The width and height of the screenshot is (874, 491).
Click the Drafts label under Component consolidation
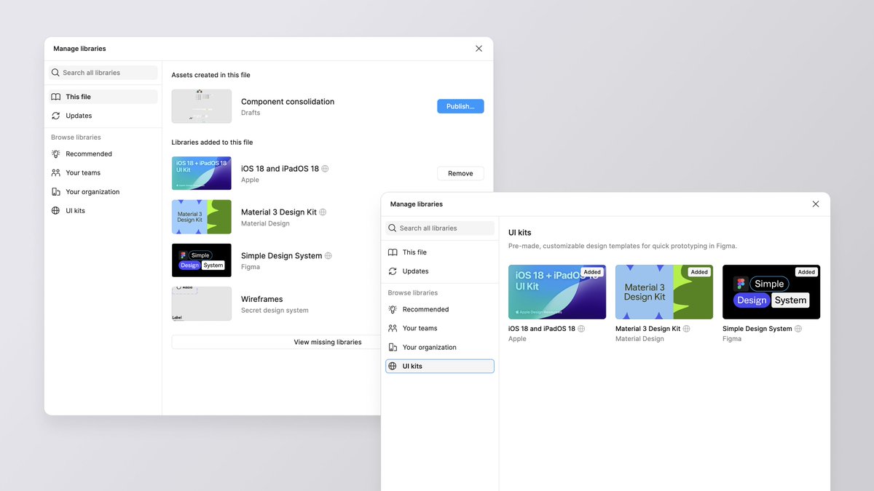(x=251, y=113)
